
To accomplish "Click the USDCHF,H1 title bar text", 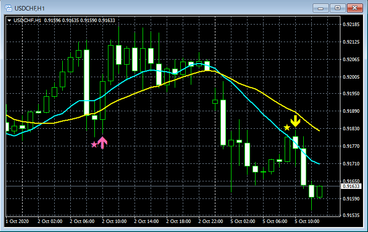I will 30,9.
